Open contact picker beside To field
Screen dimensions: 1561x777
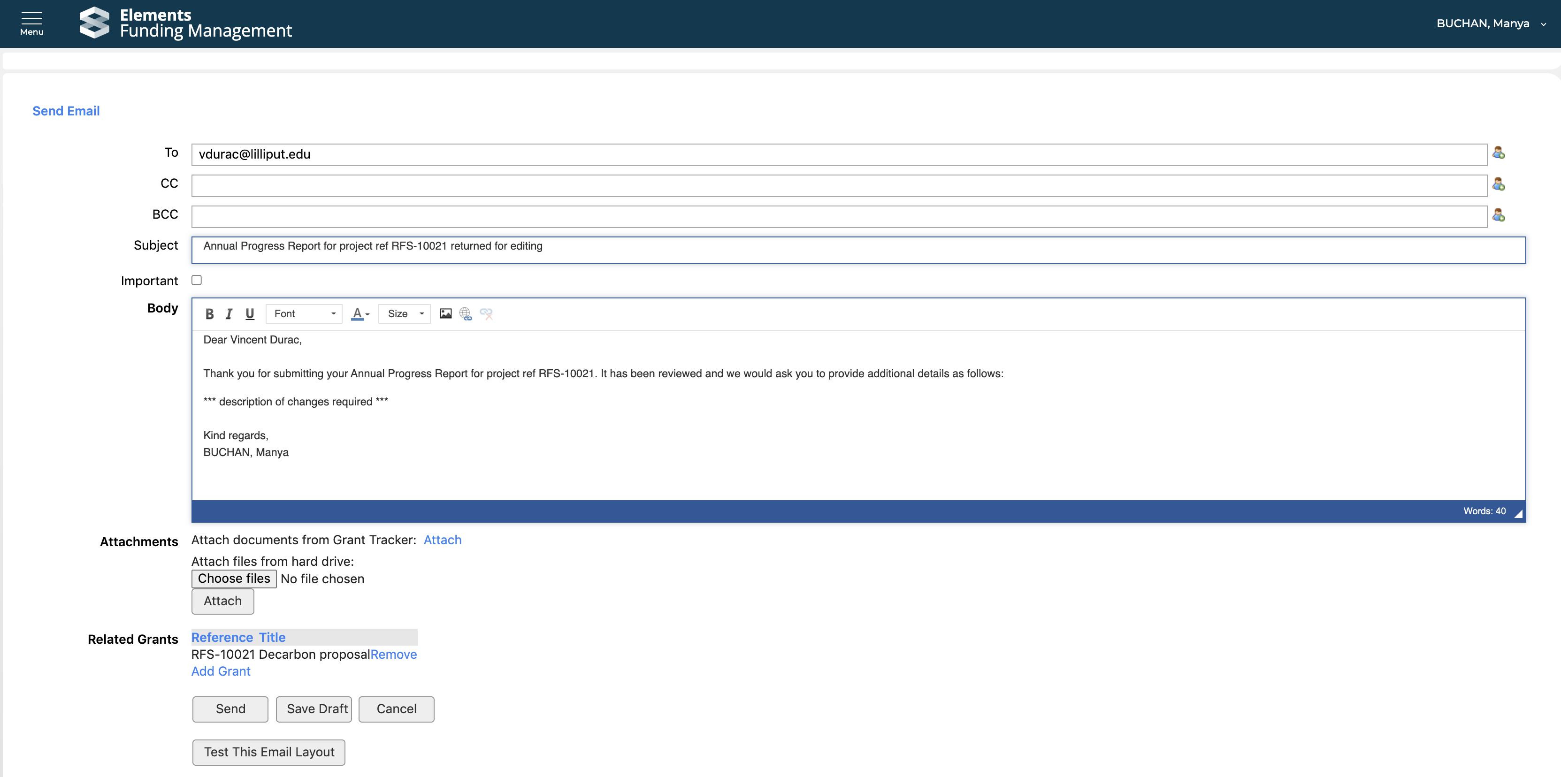tap(1498, 152)
